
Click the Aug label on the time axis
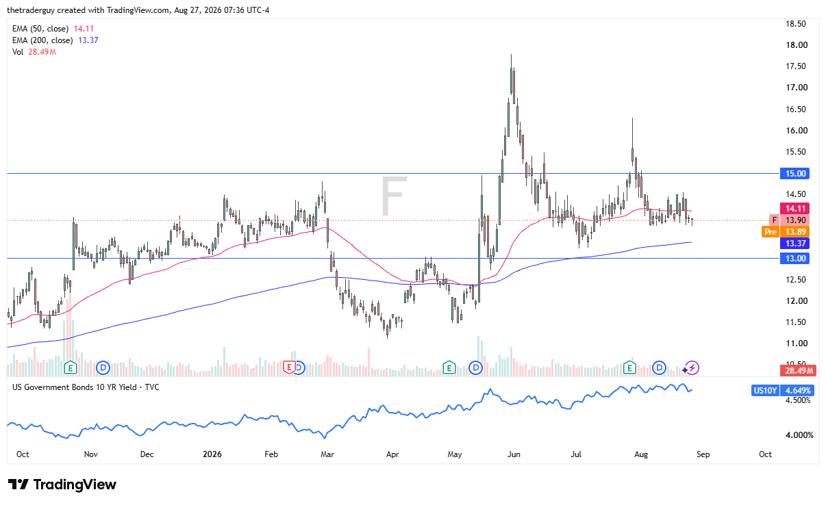tap(641, 454)
